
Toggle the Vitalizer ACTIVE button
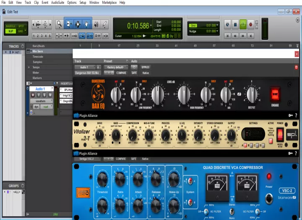pyautogui.click(x=271, y=141)
